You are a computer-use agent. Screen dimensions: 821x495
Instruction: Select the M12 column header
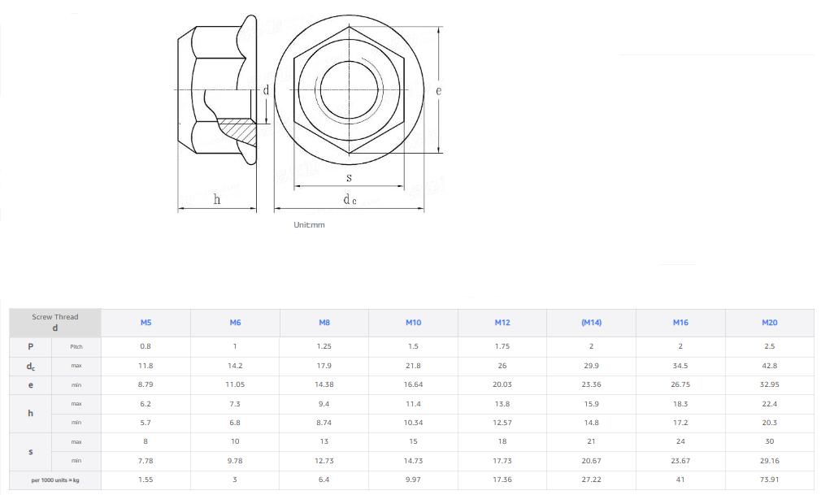[x=502, y=323]
